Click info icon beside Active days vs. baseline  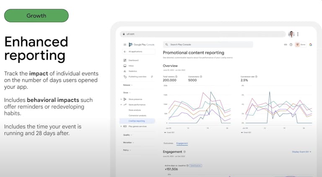[x=187, y=166]
